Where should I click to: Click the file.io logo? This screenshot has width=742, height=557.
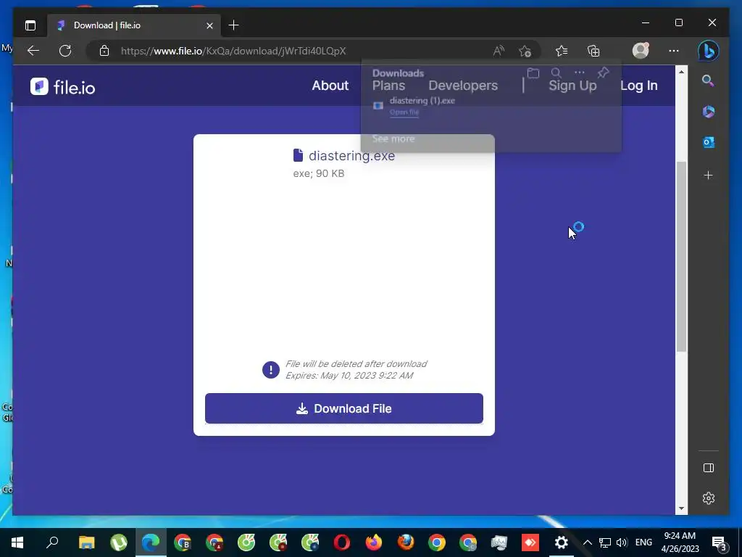(62, 87)
